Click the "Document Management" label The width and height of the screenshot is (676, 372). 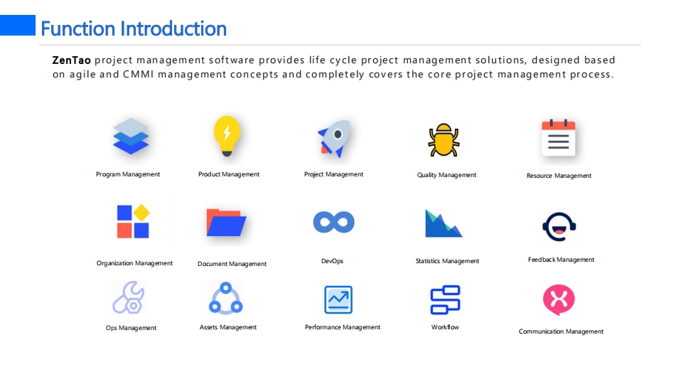(232, 264)
